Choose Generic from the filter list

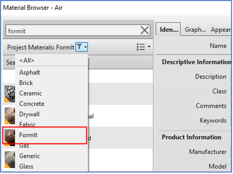click(x=52, y=156)
